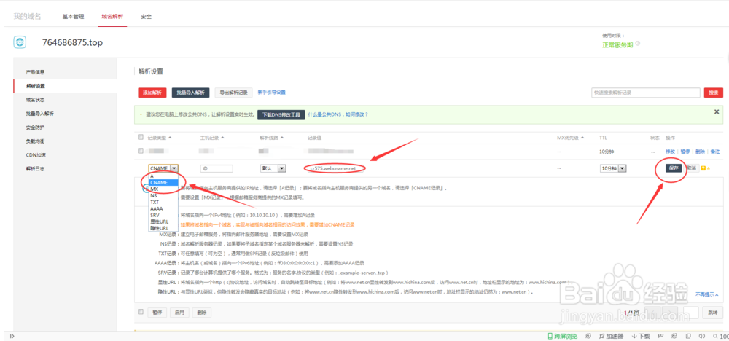Click the 跨屏浏览 phone icon in status bar

(551, 336)
